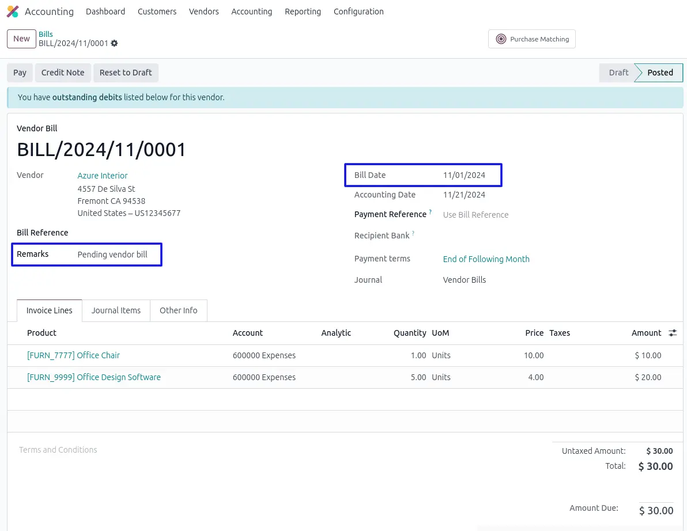Click the Bills breadcrumb link
687x531 pixels.
pyautogui.click(x=46, y=34)
